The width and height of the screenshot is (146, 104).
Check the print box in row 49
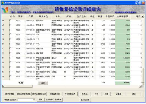click(x=10, y=34)
